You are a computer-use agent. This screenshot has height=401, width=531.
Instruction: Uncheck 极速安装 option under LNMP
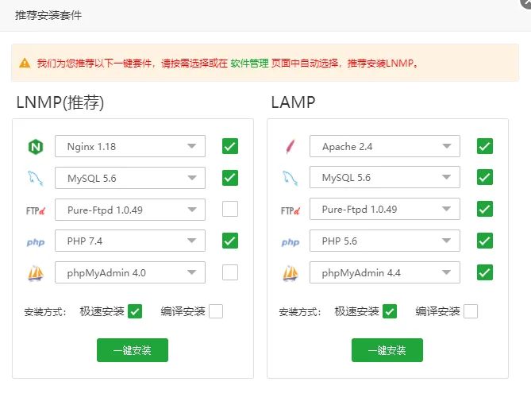click(x=135, y=311)
